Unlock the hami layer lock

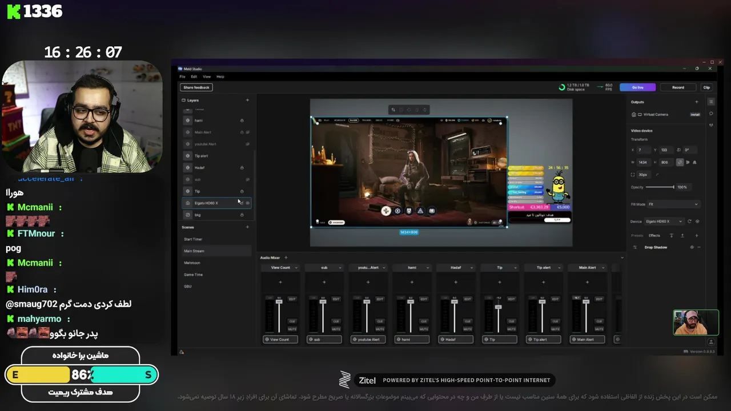tap(242, 120)
